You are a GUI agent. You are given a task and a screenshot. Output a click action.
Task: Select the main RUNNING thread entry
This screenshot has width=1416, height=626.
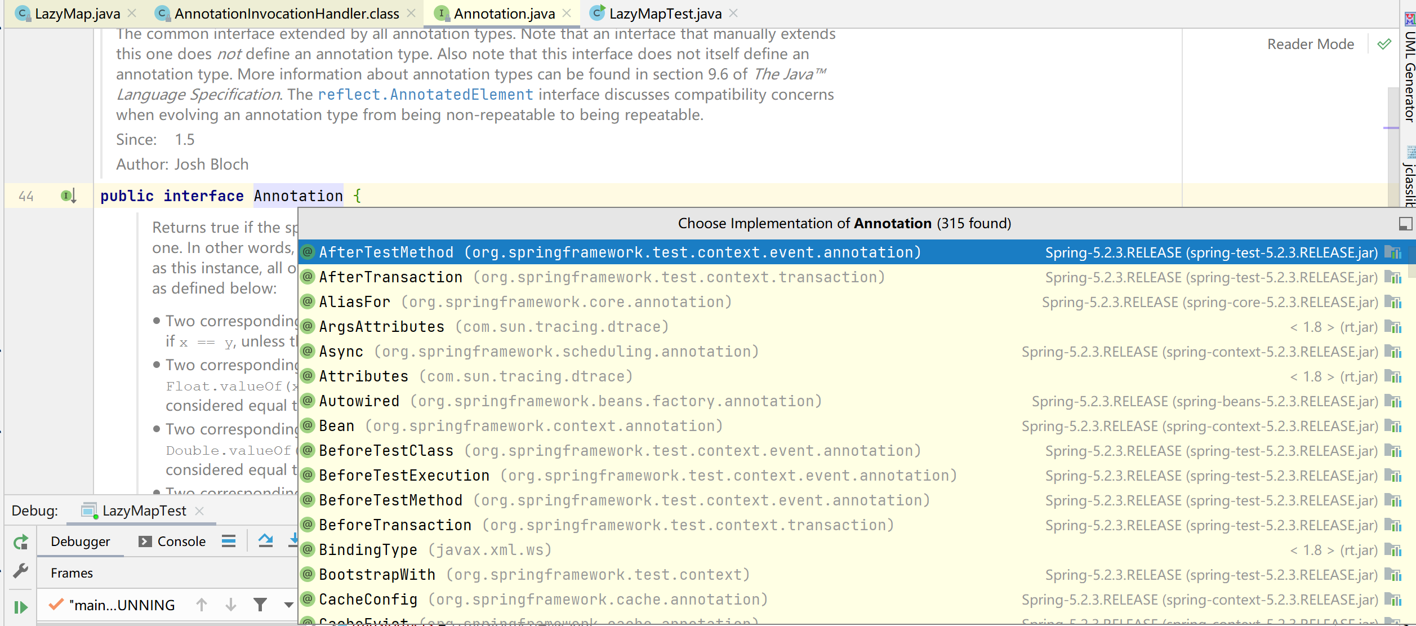[113, 605]
